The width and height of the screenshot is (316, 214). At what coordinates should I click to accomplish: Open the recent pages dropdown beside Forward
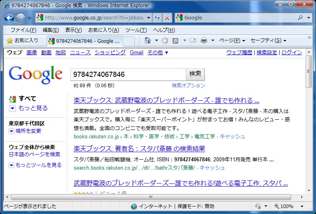pyautogui.click(x=29, y=18)
